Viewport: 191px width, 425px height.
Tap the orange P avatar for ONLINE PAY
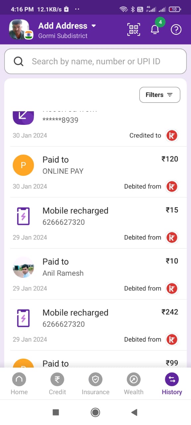(23, 165)
